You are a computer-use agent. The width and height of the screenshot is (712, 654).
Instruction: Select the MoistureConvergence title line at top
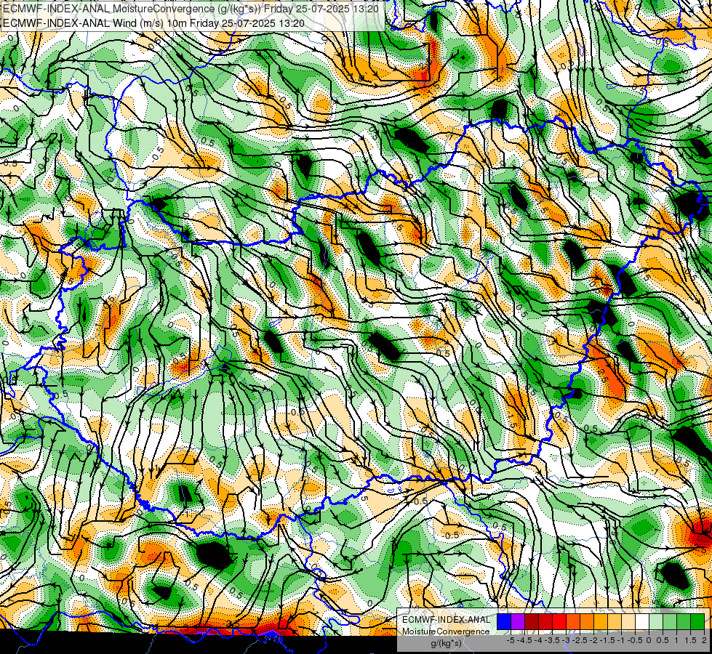191,9
